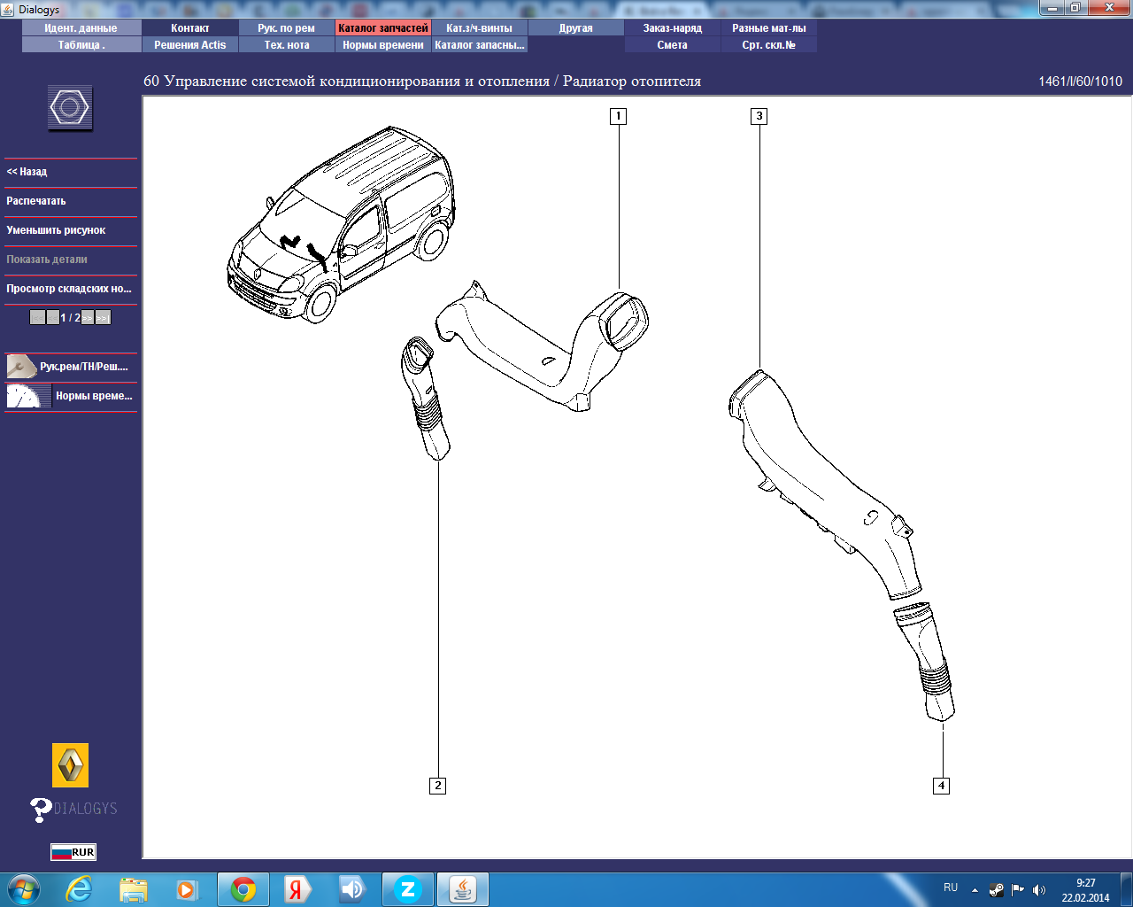Image resolution: width=1133 pixels, height=907 pixels.
Task: Click the Радиатор отопителя section title
Action: tap(632, 81)
